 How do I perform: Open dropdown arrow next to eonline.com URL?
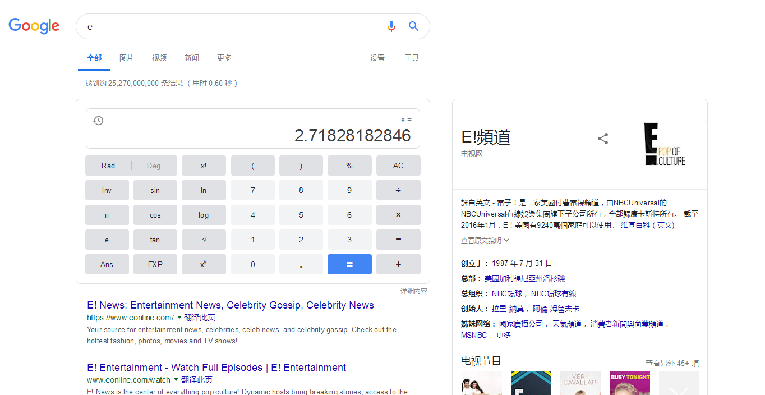pyautogui.click(x=179, y=318)
